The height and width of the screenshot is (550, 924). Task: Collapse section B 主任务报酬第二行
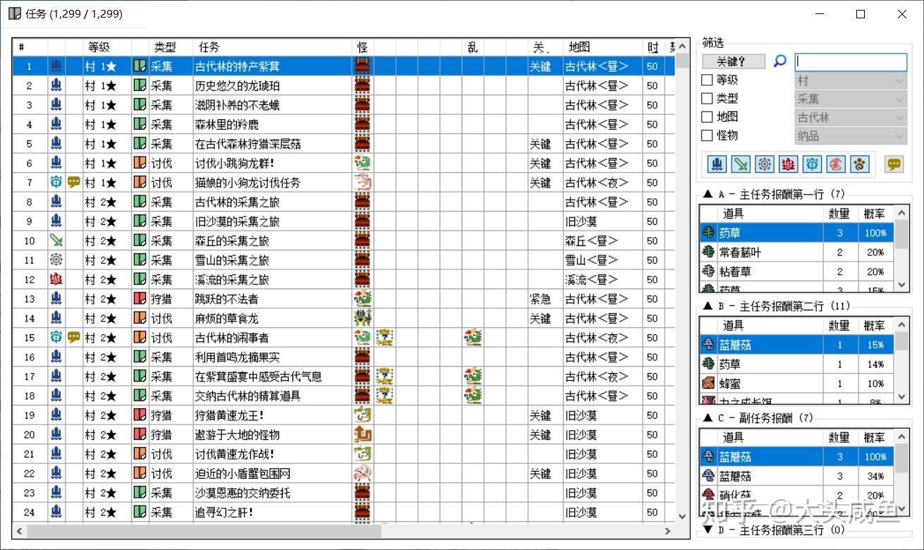[x=707, y=306]
